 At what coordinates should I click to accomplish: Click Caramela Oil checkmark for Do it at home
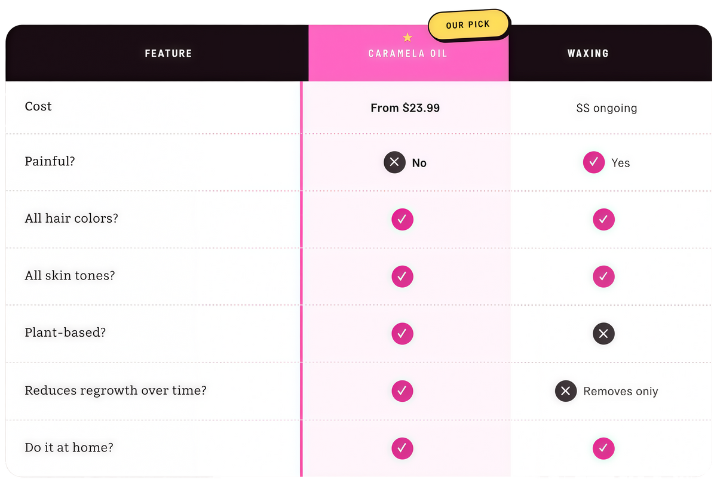pos(402,448)
